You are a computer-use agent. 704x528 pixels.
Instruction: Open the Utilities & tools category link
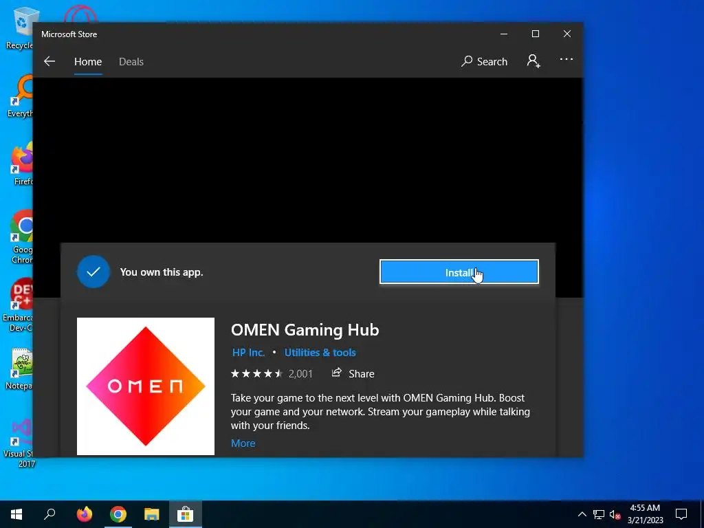320,353
